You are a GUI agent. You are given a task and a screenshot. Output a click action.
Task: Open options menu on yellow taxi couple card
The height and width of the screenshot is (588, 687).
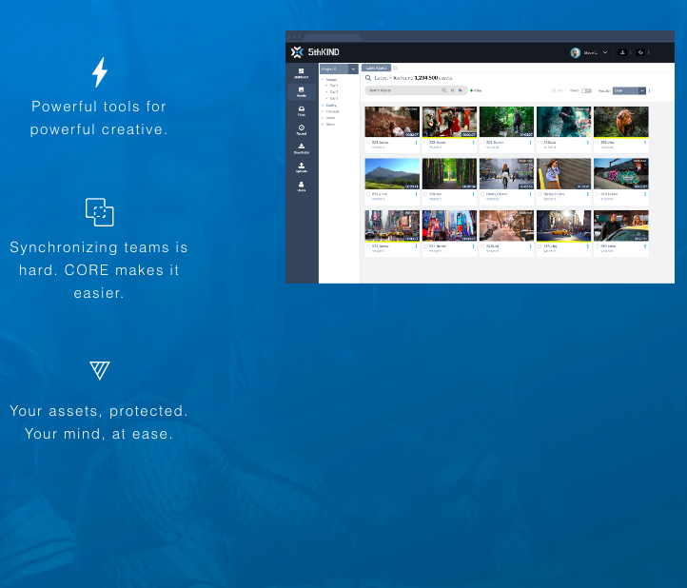645,246
